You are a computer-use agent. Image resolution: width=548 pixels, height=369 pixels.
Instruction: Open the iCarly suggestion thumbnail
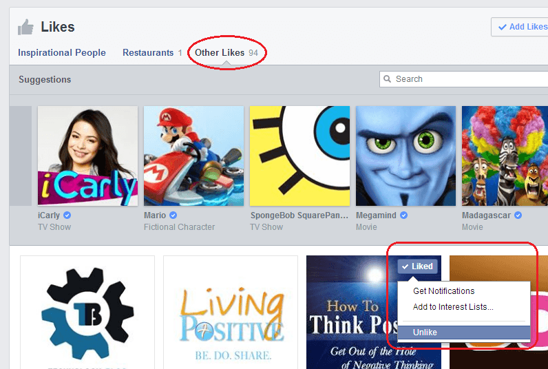87,156
